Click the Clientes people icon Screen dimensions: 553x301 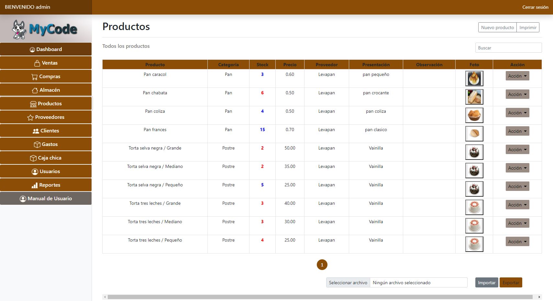pyautogui.click(x=36, y=131)
